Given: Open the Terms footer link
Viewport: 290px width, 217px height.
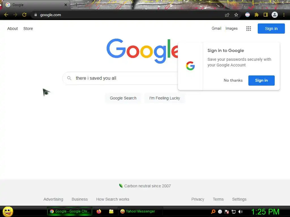Looking at the screenshot, I should 218,199.
